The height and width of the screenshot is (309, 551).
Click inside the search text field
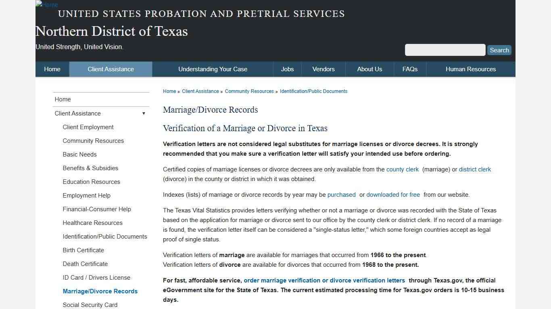tap(445, 50)
